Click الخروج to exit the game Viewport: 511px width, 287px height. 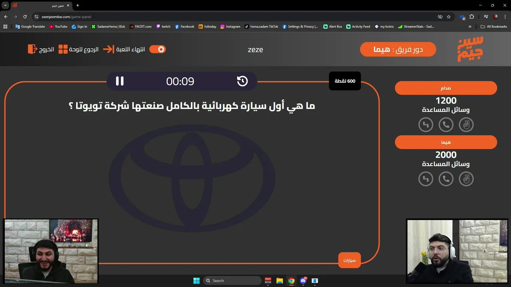41,49
